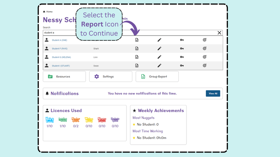
Task: Select the Student G (HELENA) name link
Action: pyautogui.click(x=61, y=57)
